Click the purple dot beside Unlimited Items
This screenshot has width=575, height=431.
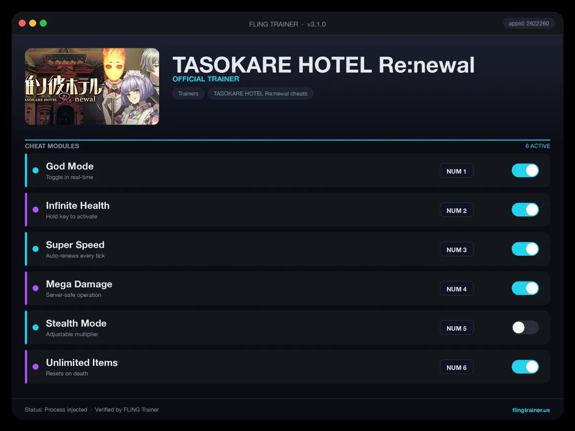tap(35, 367)
